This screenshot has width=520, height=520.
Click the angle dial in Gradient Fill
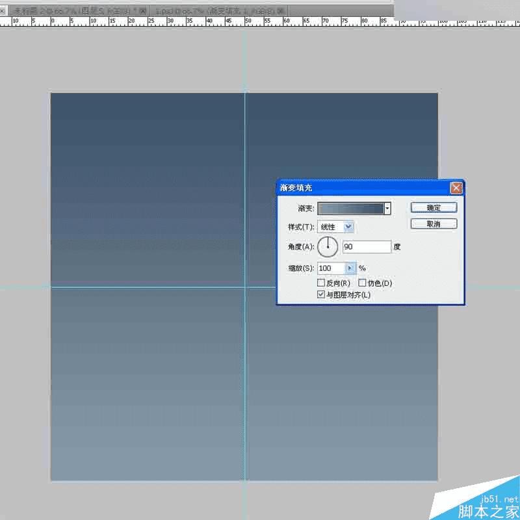pos(328,247)
